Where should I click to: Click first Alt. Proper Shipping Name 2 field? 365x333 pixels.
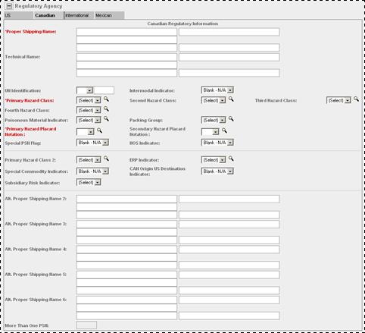[126, 199]
